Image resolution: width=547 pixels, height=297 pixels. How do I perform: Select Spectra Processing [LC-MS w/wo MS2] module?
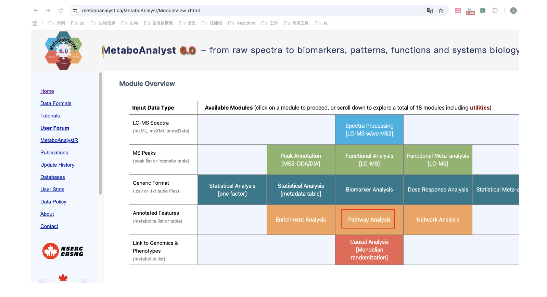pos(369,130)
